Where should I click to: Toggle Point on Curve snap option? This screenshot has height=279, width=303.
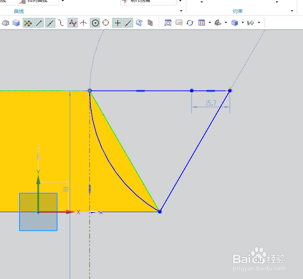[128, 23]
